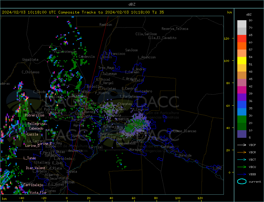Click the 'Lucila' map label

[x=33, y=134]
